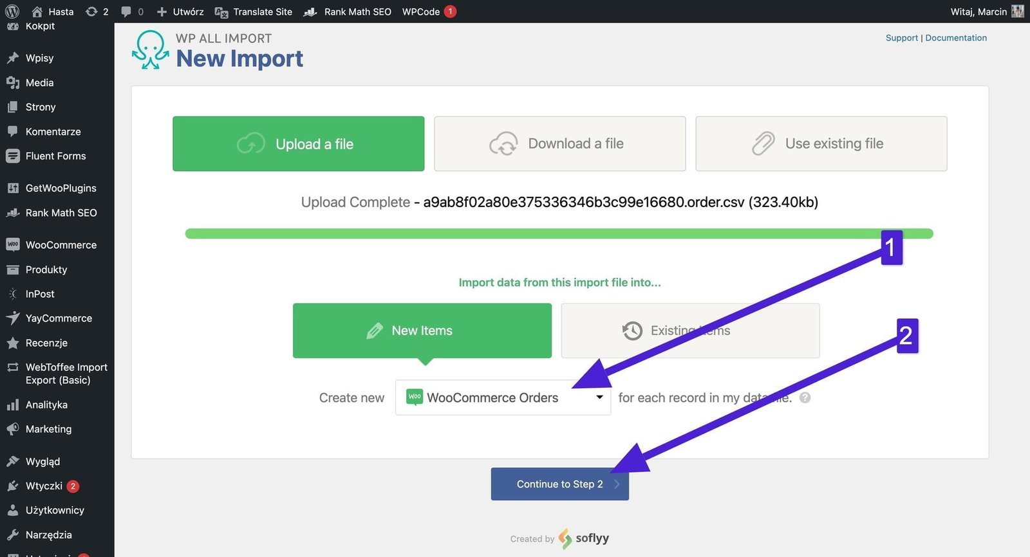1030x557 pixels.
Task: Click the user avatar next to Witaj, Marcin
Action: (1017, 12)
